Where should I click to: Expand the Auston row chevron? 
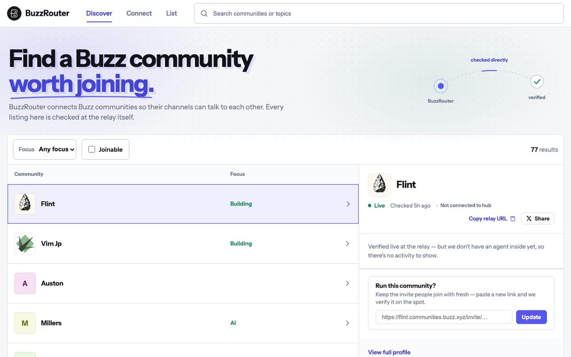(347, 283)
